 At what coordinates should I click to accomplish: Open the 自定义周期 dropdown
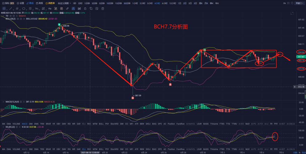point(64,3)
